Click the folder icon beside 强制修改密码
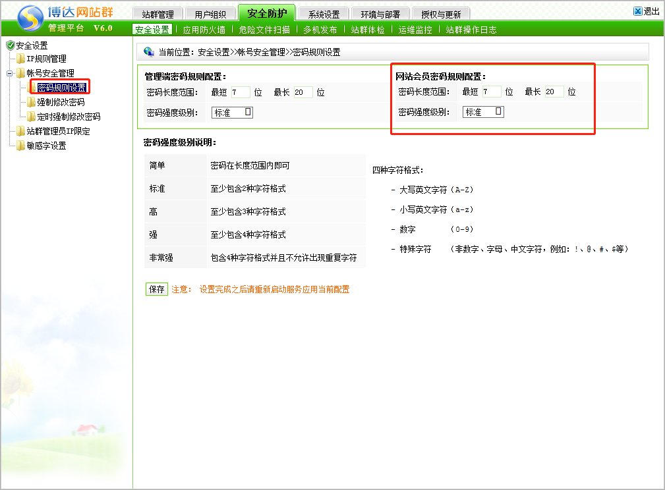The height and width of the screenshot is (490, 665). [x=31, y=103]
